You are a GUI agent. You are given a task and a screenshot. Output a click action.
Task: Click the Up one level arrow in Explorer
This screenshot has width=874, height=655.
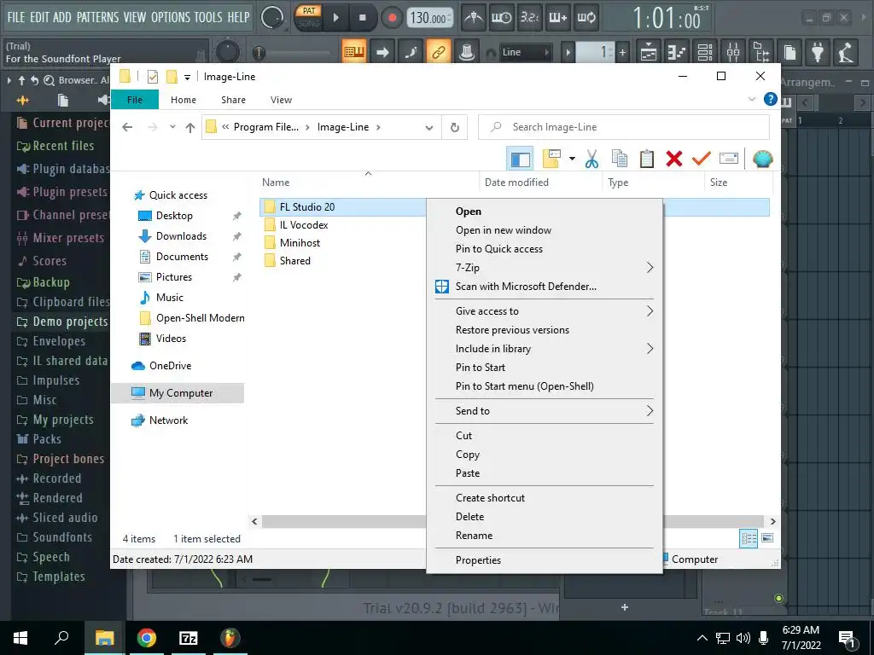pyautogui.click(x=190, y=128)
